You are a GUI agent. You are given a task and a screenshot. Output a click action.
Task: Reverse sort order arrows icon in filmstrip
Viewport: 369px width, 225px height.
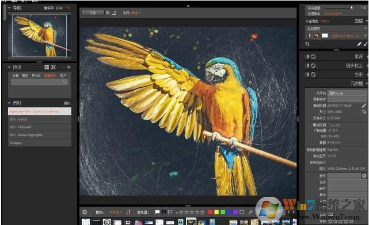tap(128, 212)
